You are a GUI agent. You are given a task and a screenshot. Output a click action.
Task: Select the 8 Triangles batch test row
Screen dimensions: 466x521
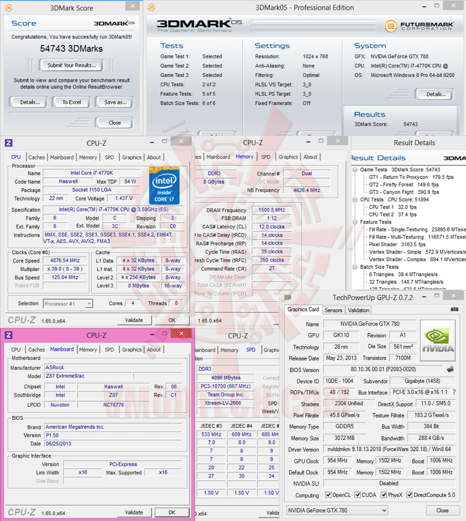pyautogui.click(x=403, y=275)
